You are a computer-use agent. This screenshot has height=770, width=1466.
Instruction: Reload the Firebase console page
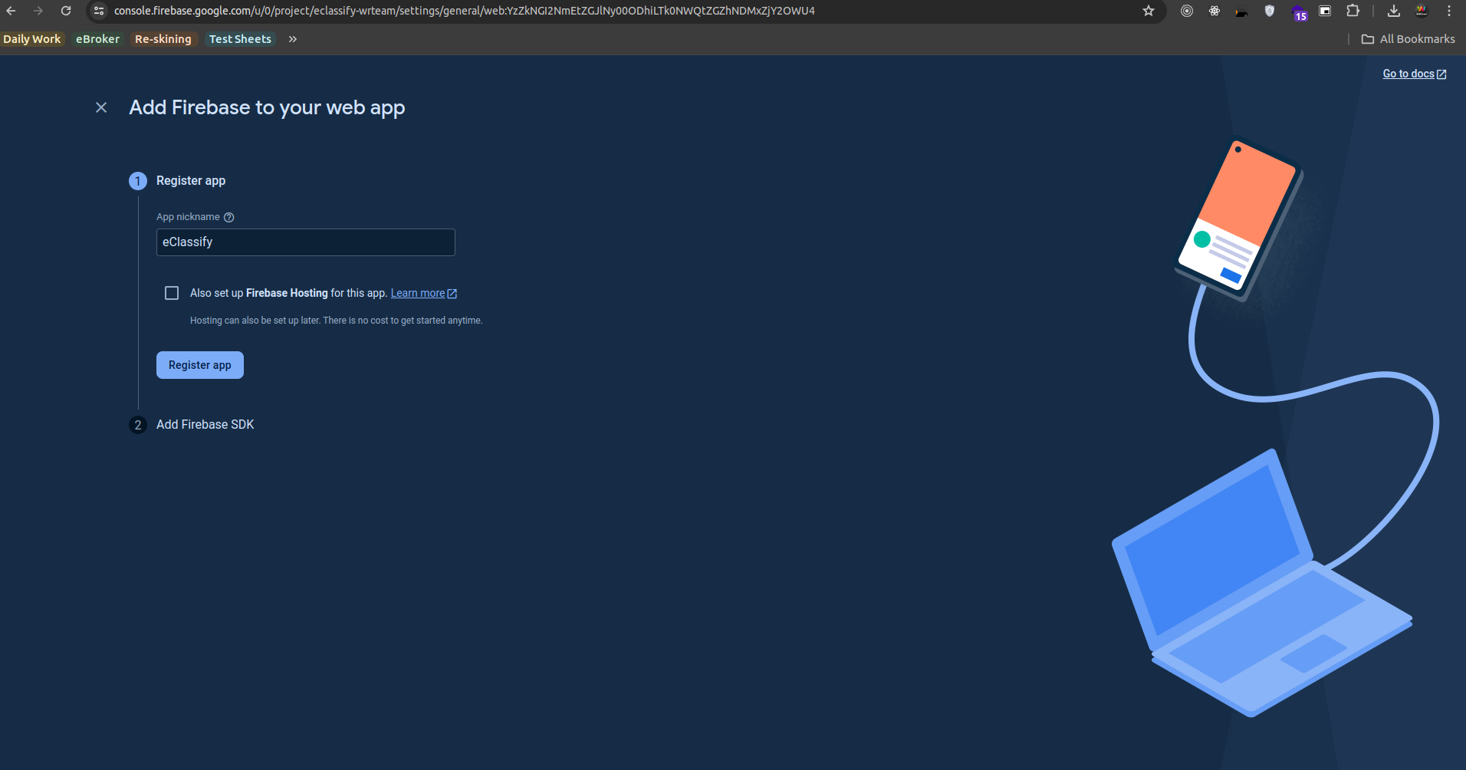66,11
